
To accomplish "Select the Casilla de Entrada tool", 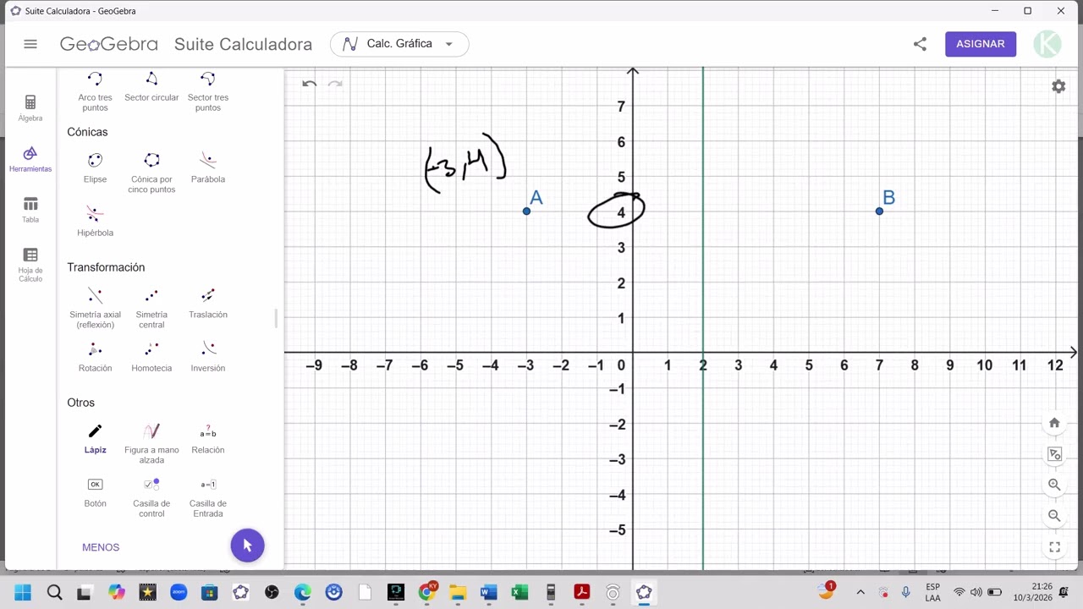I will click(208, 497).
